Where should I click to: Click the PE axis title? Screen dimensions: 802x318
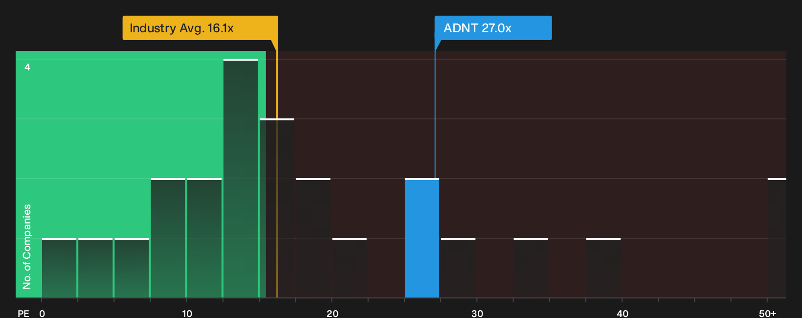(x=23, y=314)
